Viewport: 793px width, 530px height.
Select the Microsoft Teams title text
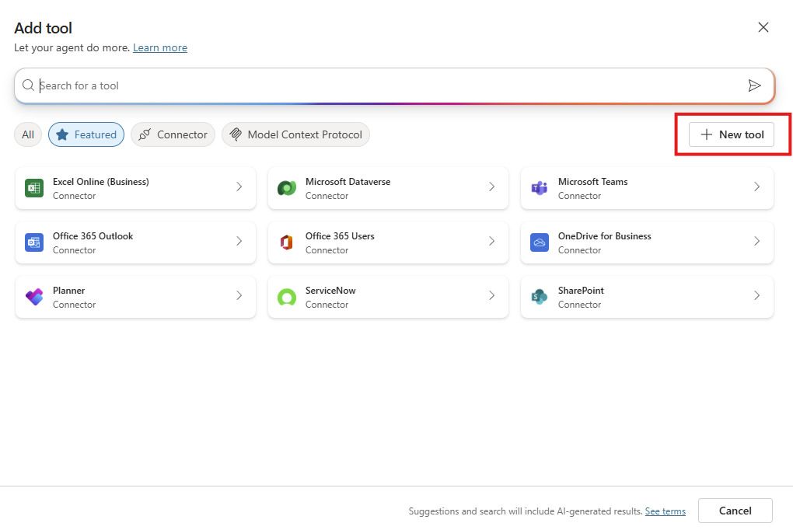coord(592,182)
